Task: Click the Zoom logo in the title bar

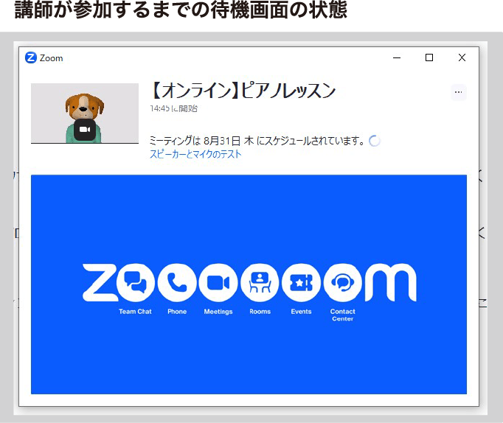Action: pos(31,57)
